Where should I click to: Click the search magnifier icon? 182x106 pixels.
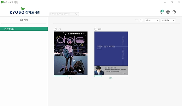tap(76, 14)
